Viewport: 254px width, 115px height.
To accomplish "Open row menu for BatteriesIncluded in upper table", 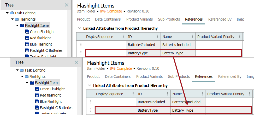I will pos(81,45).
